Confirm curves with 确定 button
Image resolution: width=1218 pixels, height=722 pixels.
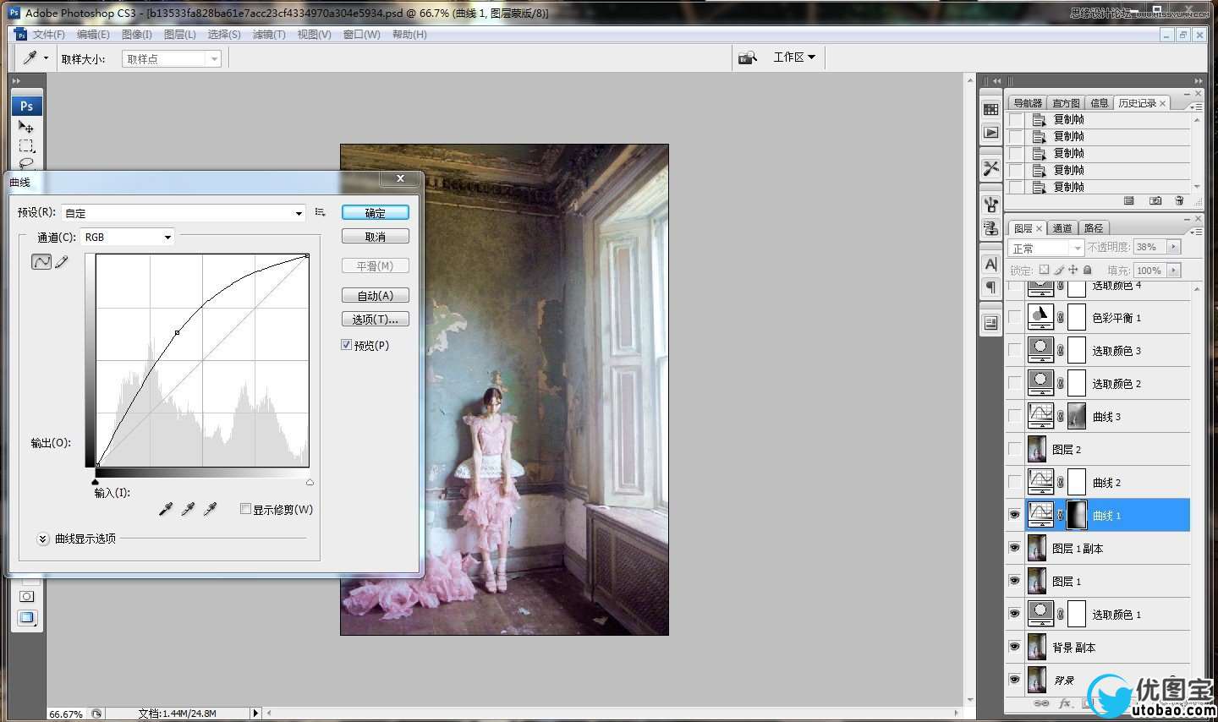pyautogui.click(x=376, y=213)
